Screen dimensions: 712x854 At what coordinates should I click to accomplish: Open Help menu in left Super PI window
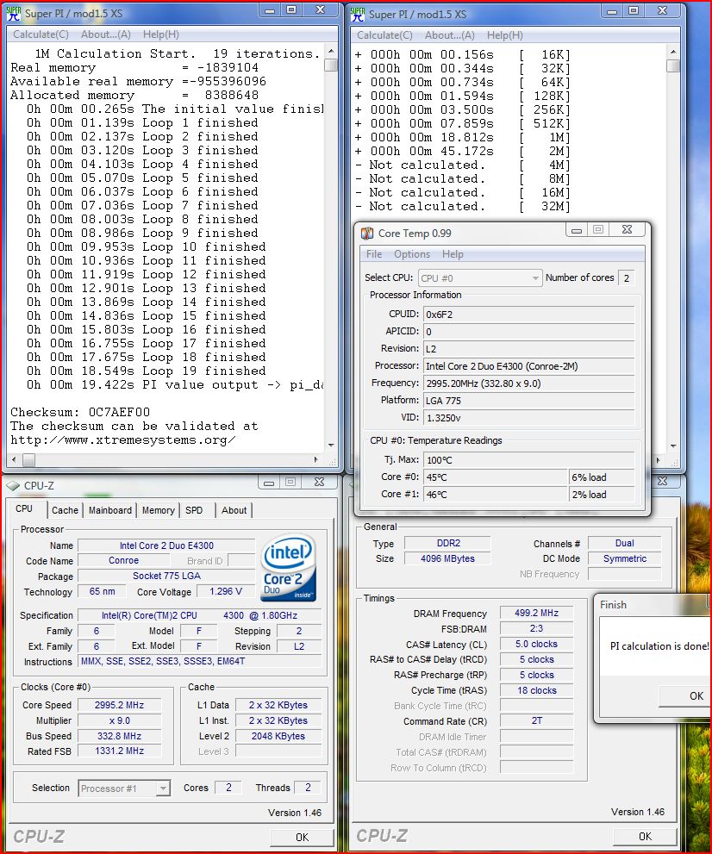(160, 34)
